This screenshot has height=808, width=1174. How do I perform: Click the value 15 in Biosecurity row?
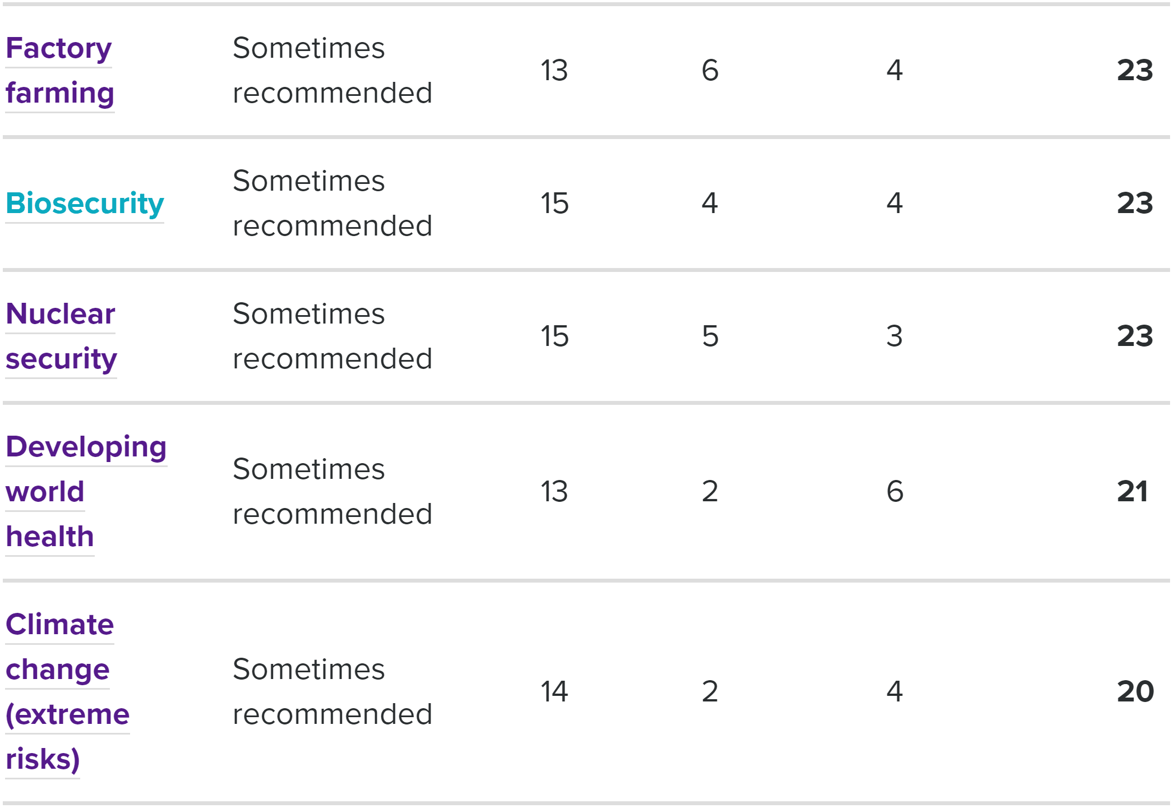[554, 204]
